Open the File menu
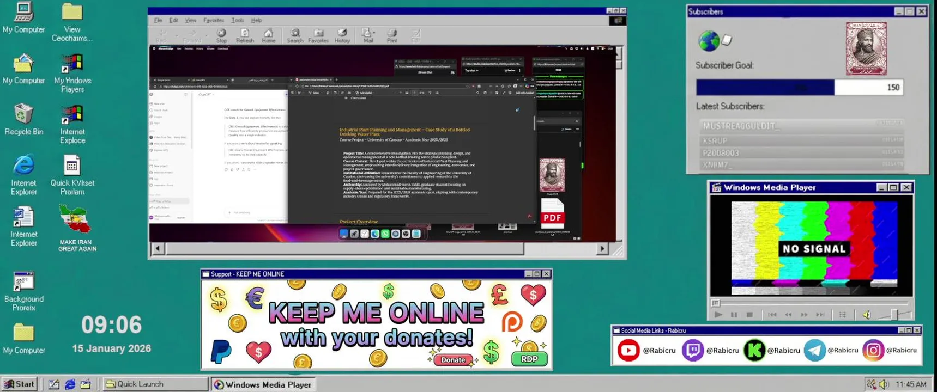The image size is (937, 392). 158,20
